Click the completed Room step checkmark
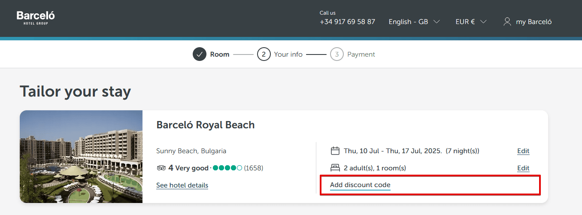The height and width of the screenshot is (215, 582). [200, 55]
